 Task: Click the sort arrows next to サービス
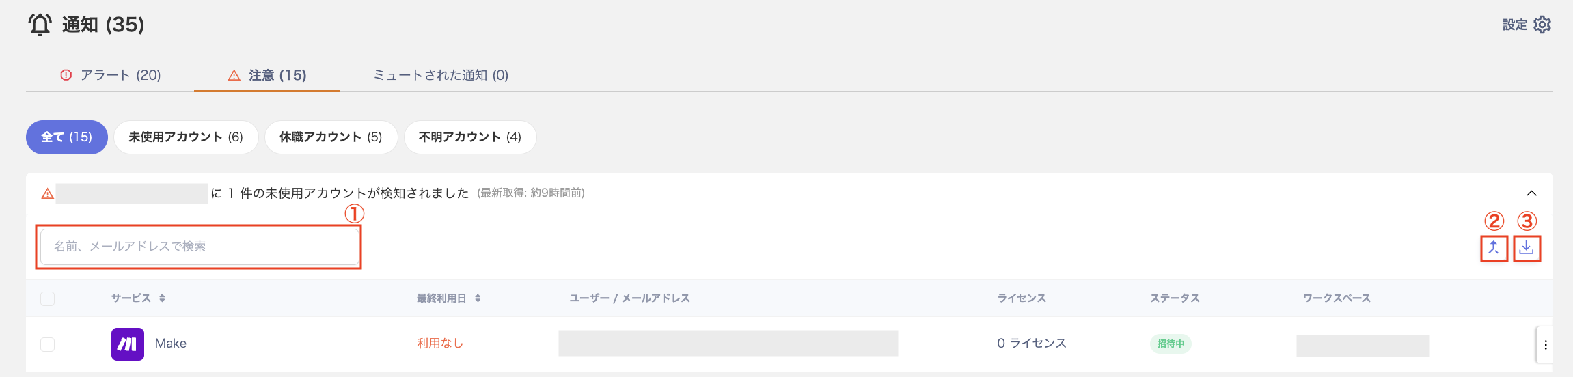(162, 298)
